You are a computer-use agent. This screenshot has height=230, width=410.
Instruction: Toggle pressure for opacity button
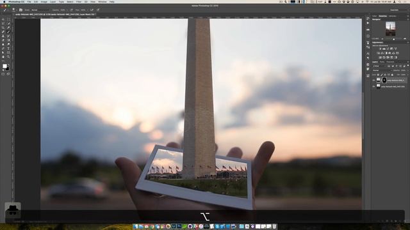pyautogui.click(x=71, y=10)
